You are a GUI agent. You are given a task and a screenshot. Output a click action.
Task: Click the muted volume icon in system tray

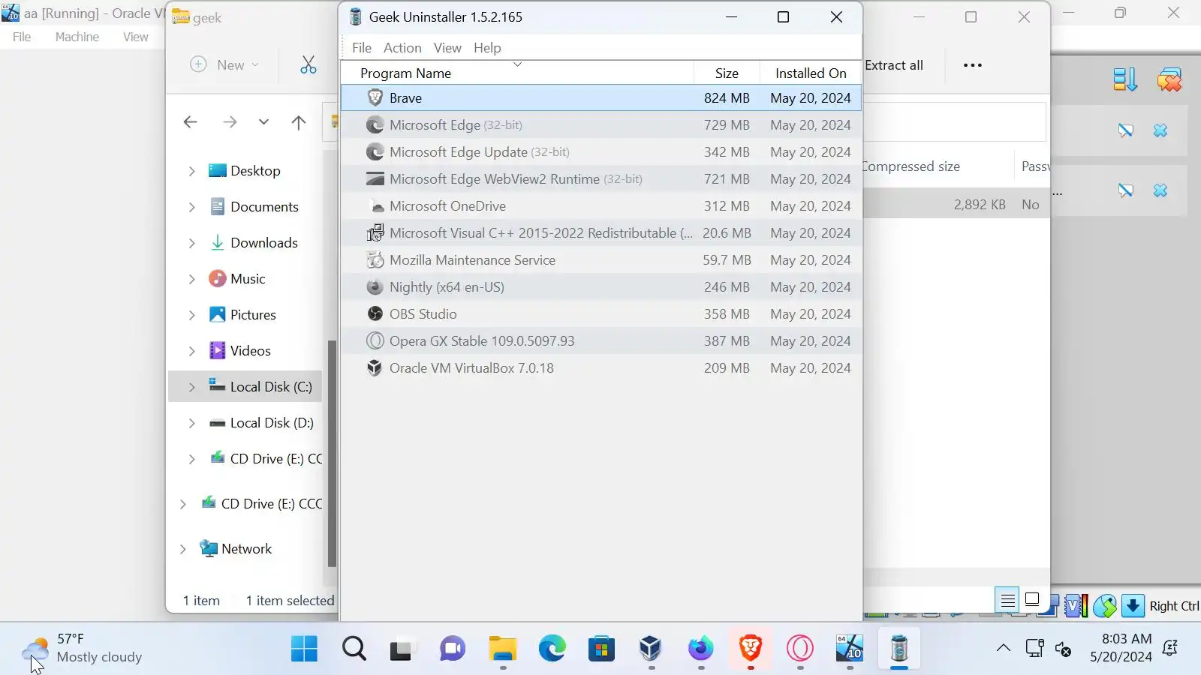click(x=1063, y=649)
